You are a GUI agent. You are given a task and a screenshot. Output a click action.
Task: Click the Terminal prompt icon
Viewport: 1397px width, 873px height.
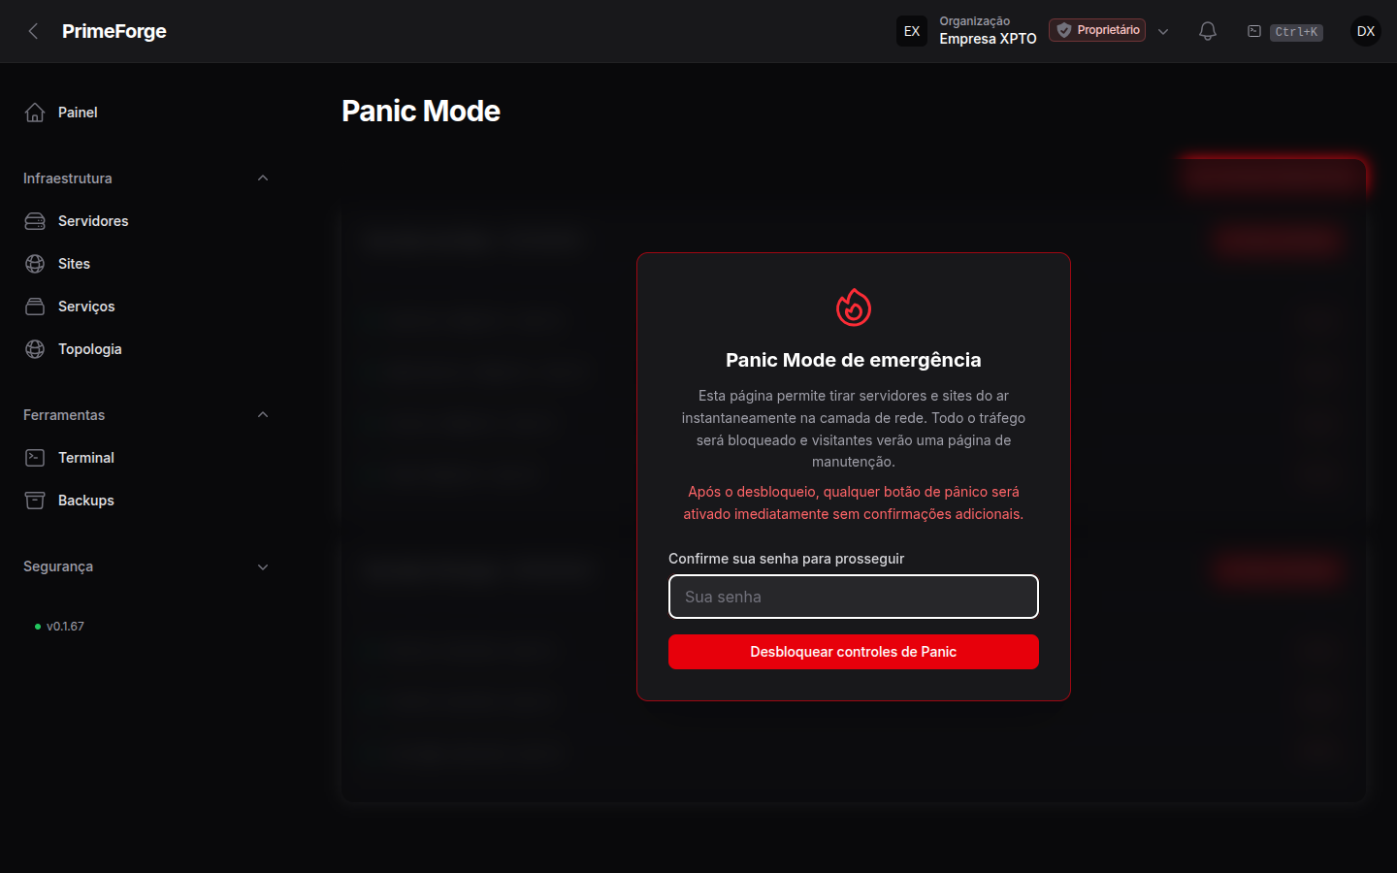(35, 458)
